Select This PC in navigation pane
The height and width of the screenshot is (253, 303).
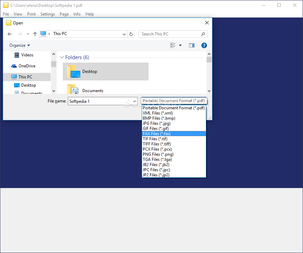(x=27, y=77)
